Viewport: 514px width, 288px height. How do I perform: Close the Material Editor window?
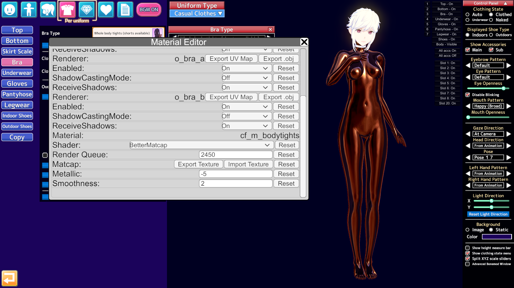(x=304, y=42)
